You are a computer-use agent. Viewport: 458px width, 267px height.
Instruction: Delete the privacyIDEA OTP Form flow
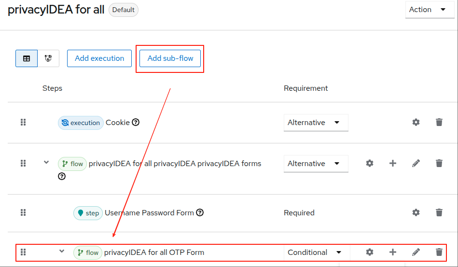click(x=439, y=252)
